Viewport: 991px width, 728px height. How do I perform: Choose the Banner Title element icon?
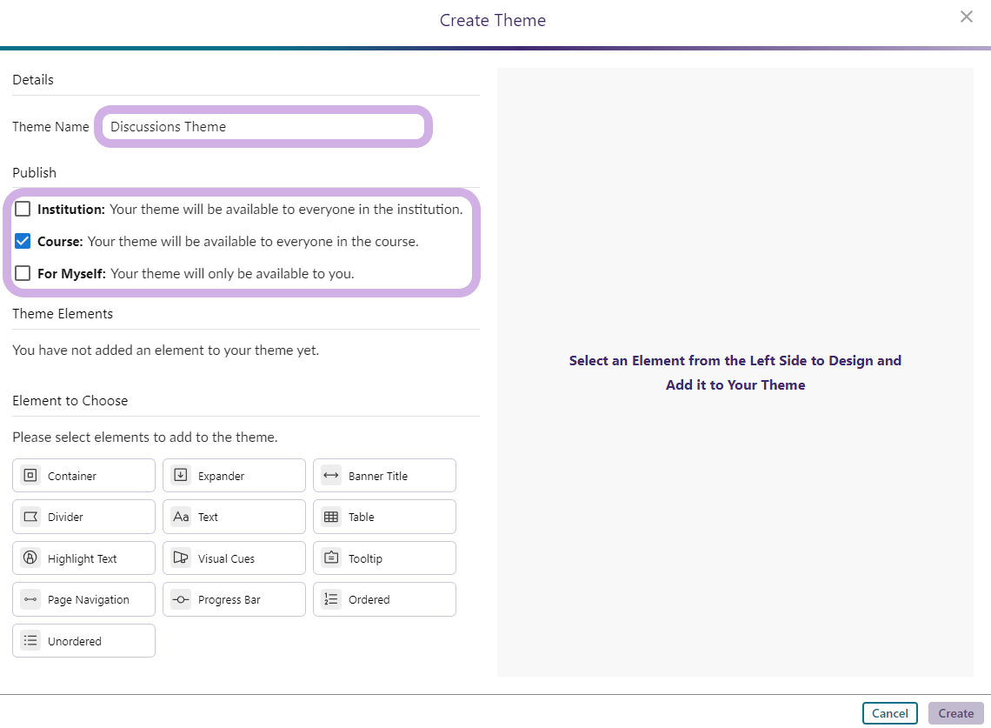point(331,476)
